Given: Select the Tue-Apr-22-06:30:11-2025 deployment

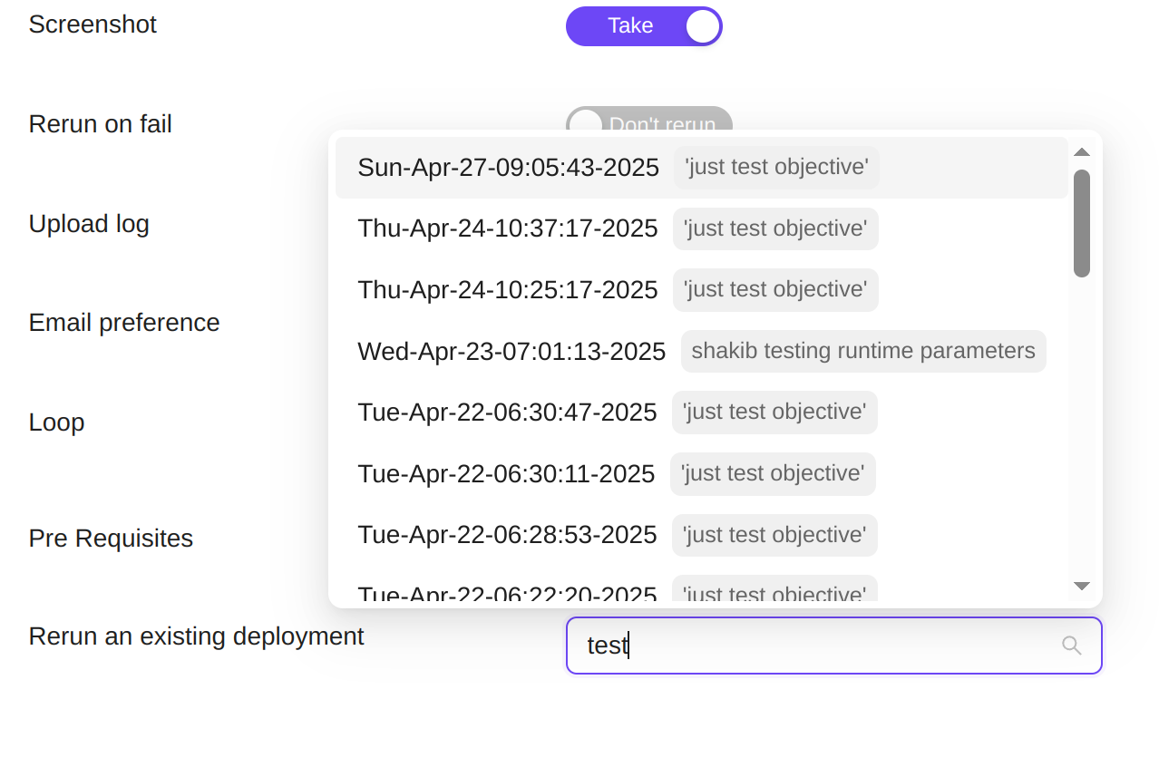Looking at the screenshot, I should pyautogui.click(x=702, y=474).
